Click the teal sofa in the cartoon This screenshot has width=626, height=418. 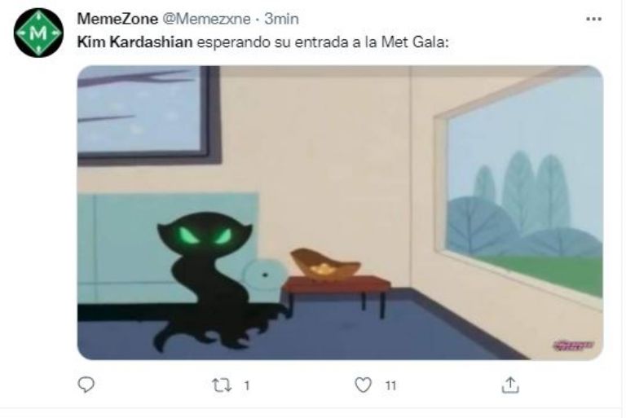point(168,248)
